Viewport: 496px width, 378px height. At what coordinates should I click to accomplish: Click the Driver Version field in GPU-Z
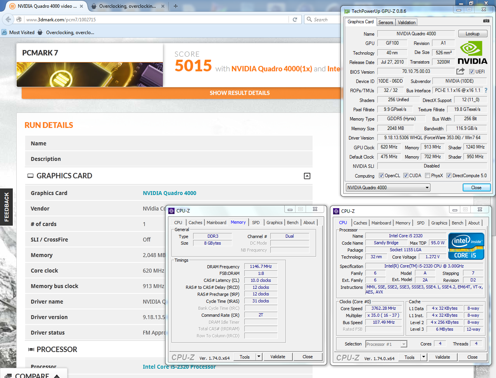tap(432, 138)
